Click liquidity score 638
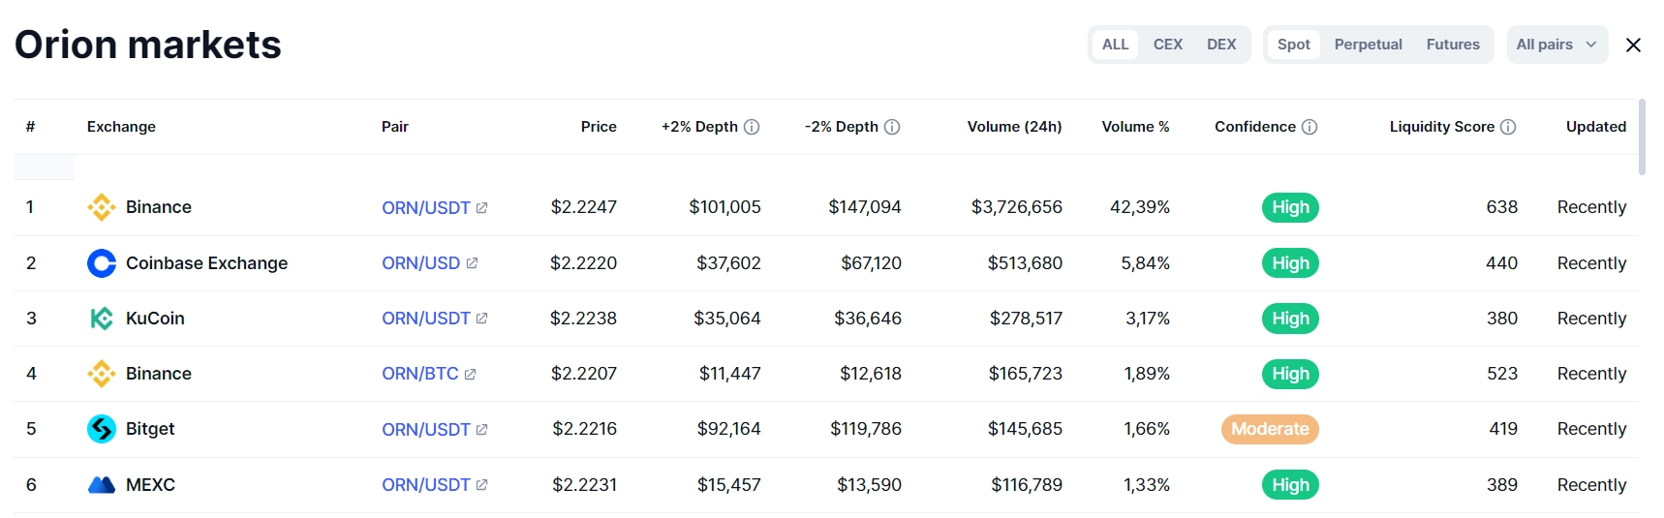This screenshot has width=1664, height=518. 1502,207
